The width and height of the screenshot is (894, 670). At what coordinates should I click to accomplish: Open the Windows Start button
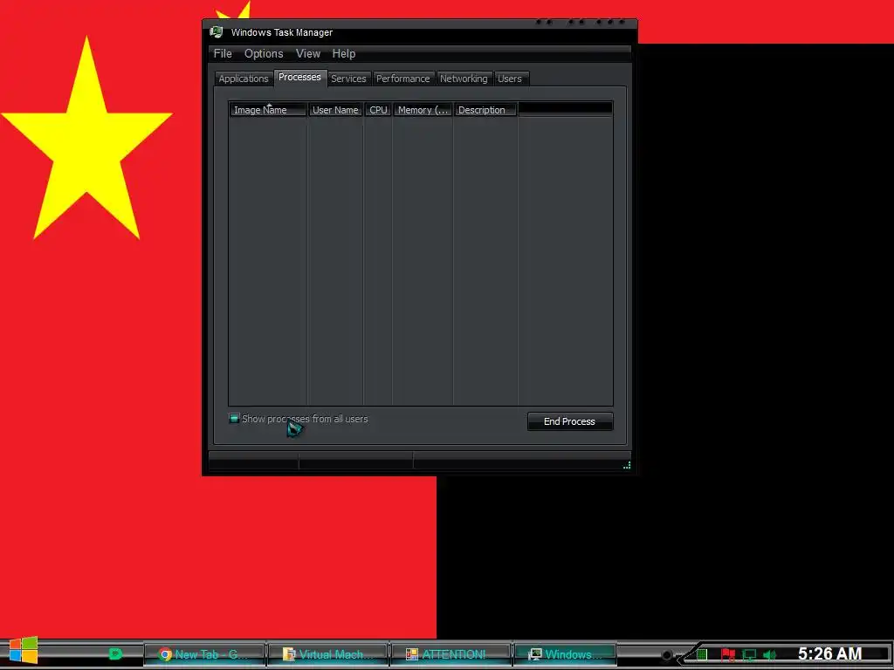[24, 650]
